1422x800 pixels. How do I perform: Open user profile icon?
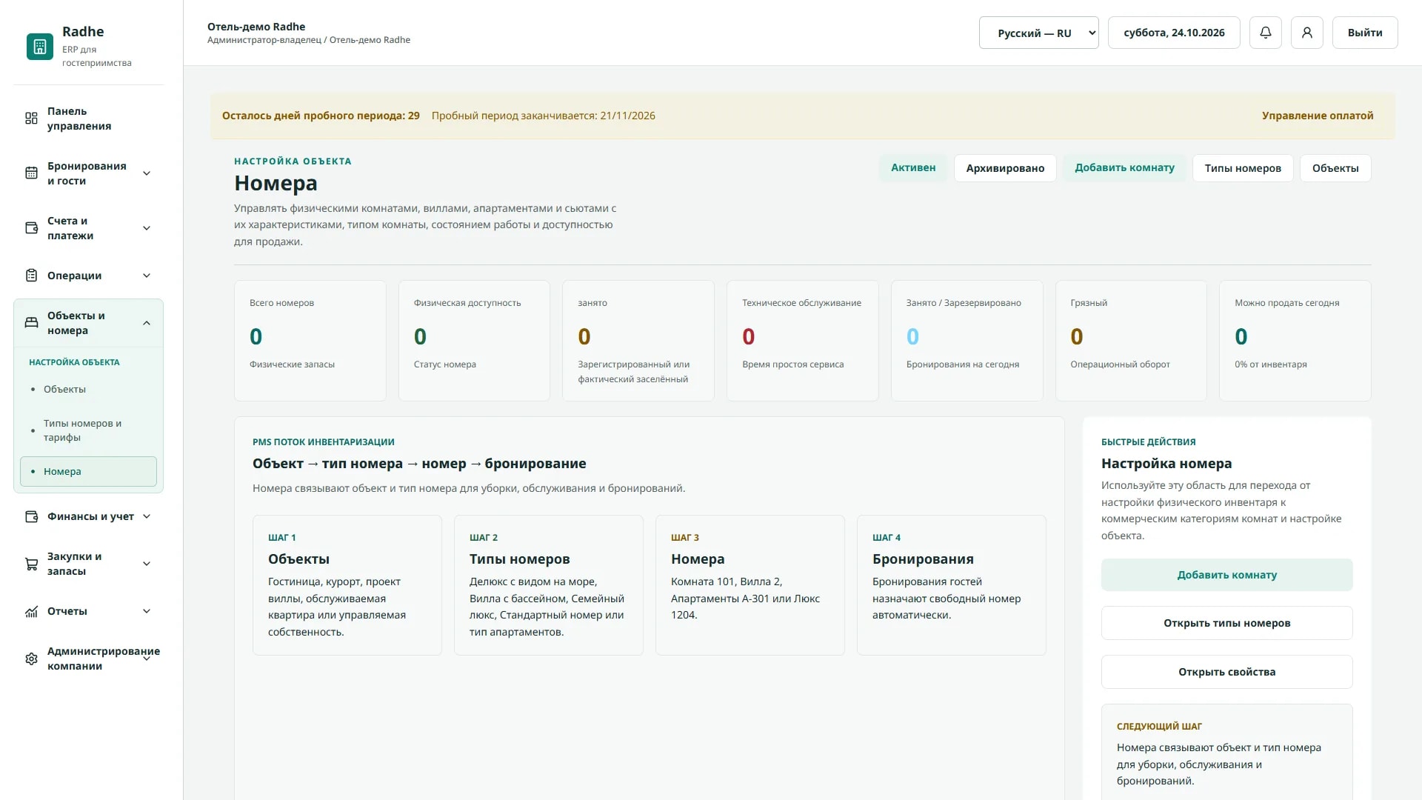pos(1307,33)
